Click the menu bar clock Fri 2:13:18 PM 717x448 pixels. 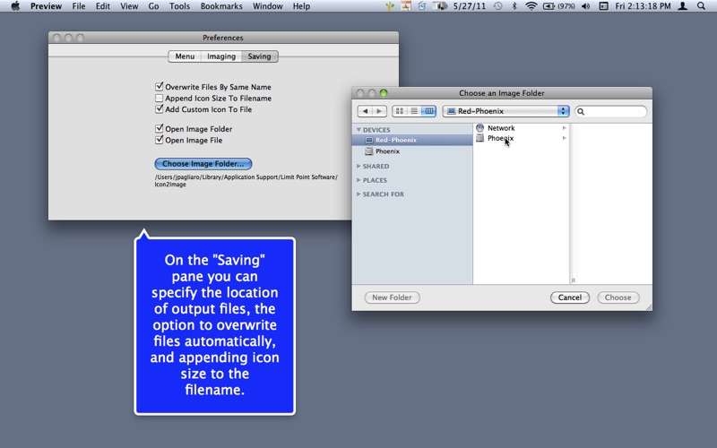click(643, 6)
